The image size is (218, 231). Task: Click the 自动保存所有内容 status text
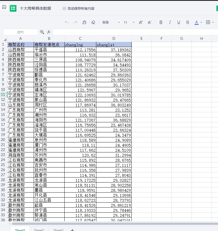pos(81,9)
